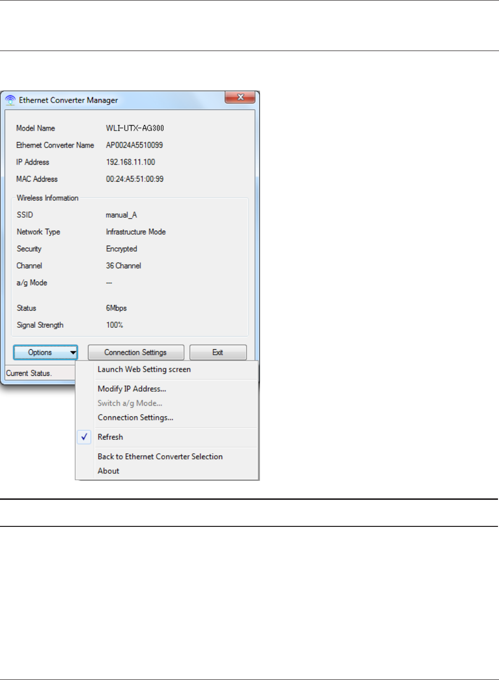Click the Connection Settings button

coord(135,352)
